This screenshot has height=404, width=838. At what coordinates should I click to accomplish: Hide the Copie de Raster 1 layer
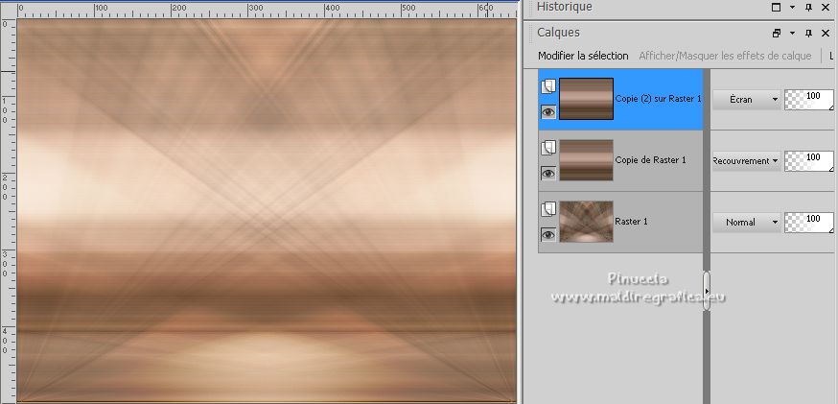pos(548,174)
